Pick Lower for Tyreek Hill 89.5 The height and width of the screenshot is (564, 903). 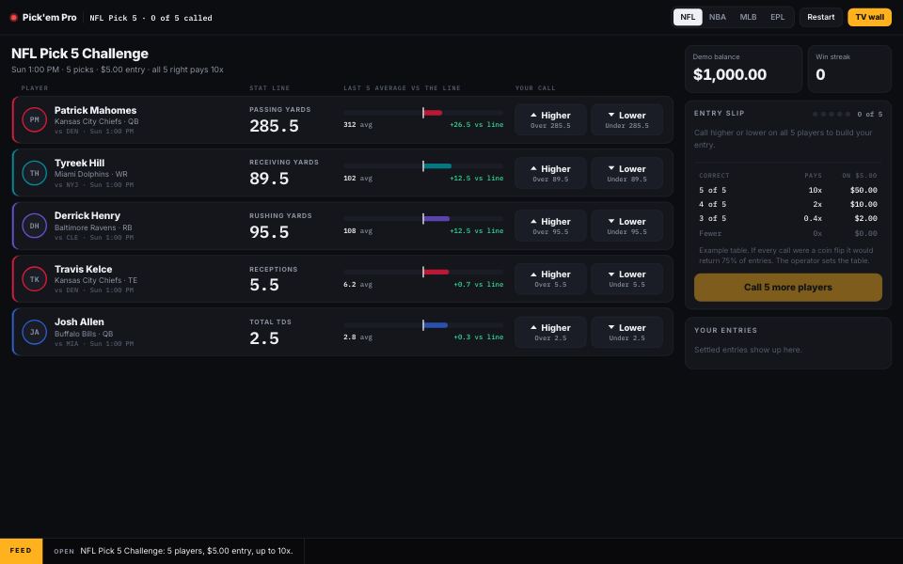627,173
